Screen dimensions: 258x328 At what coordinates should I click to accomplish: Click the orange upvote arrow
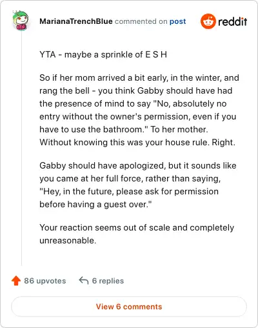(x=16, y=281)
